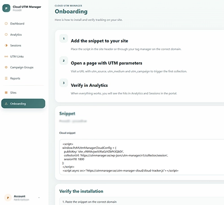Screen dimensions: 224x205
Task: Click the Paste the snippet instruction row
Action: pos(142,201)
